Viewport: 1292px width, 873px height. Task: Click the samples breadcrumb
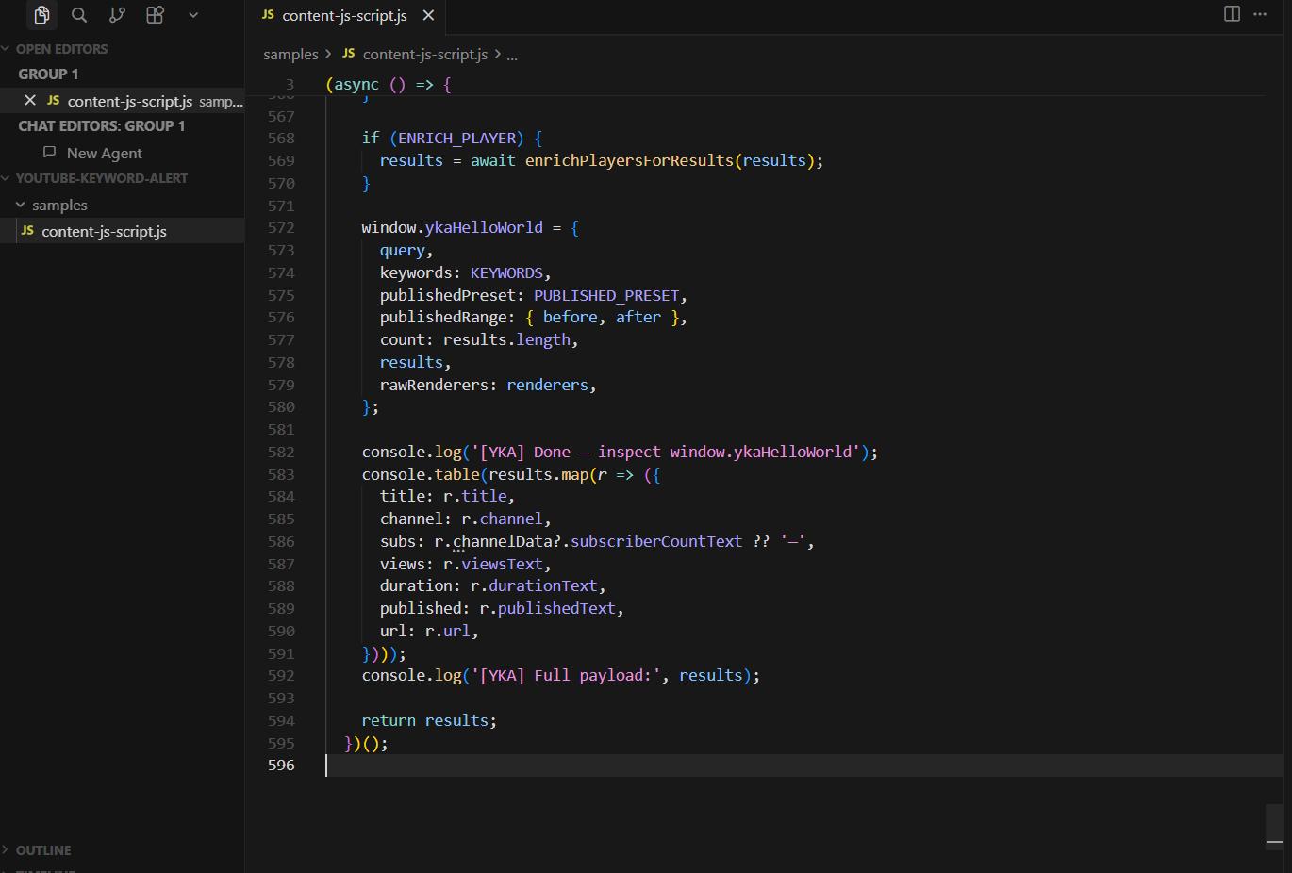pyautogui.click(x=290, y=55)
